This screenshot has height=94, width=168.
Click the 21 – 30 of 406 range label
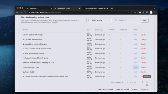pos(132,82)
